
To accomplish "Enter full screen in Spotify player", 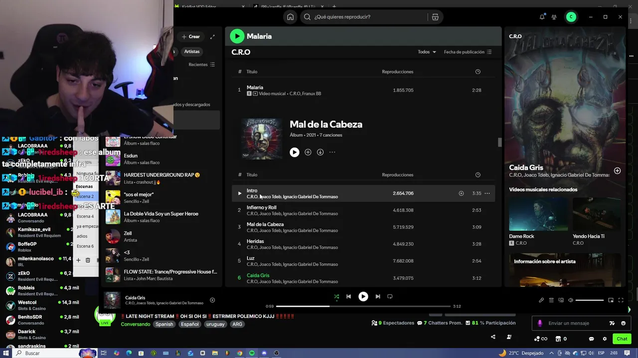I will pos(621,300).
